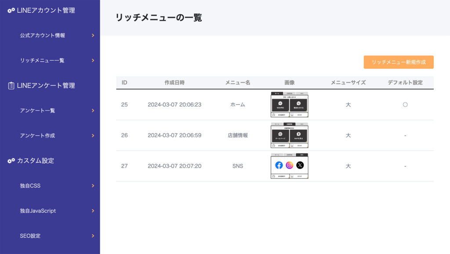
Task: Open the ホーム rich menu thumbnail image
Action: [x=289, y=104]
